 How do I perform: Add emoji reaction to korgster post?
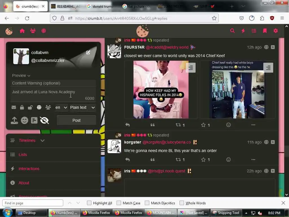228,160
